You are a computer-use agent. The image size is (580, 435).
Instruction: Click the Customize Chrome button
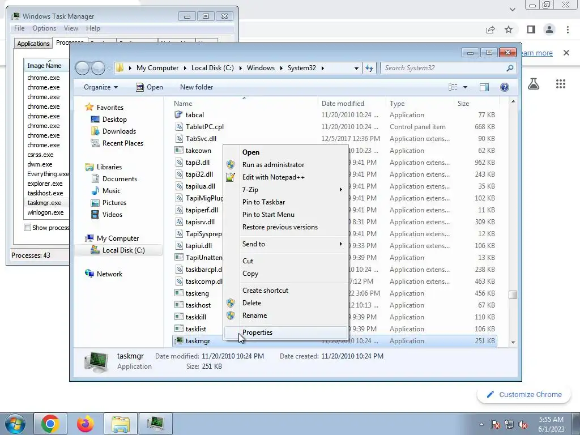[x=524, y=394]
